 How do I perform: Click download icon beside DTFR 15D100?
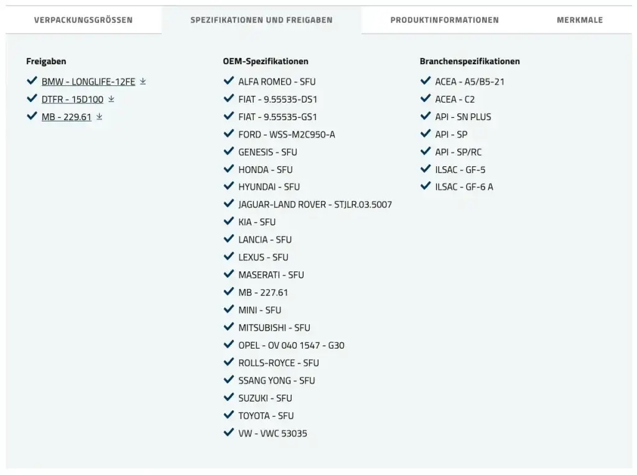click(x=111, y=99)
